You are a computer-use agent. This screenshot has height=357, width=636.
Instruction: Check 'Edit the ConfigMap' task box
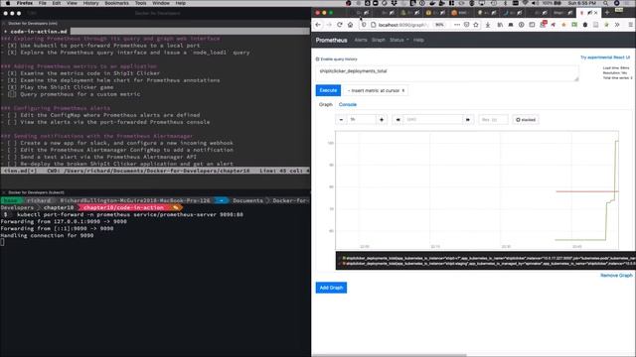pyautogui.click(x=12, y=115)
